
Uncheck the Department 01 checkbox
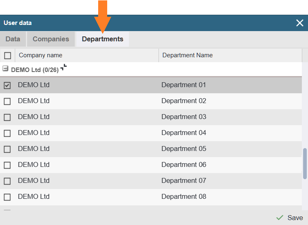click(7, 85)
